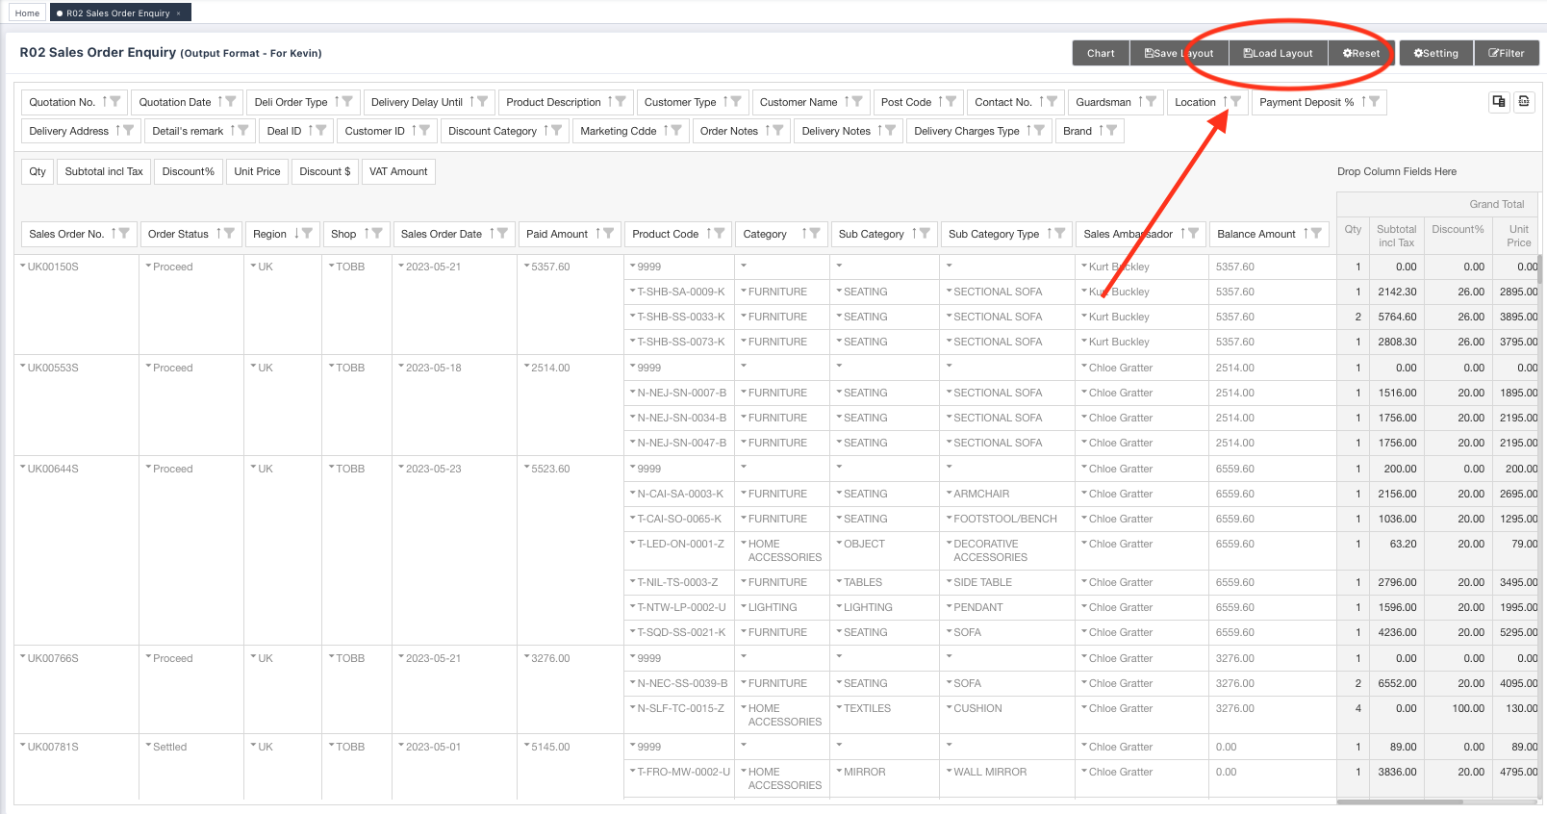The height and width of the screenshot is (814, 1547).
Task: Sort the Sales Order Date field ascending
Action: pyautogui.click(x=492, y=234)
